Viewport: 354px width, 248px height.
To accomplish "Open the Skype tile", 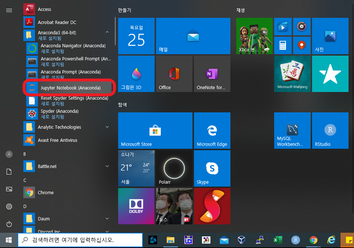I will click(212, 168).
